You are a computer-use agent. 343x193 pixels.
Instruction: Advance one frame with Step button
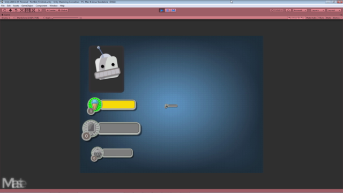173,10
